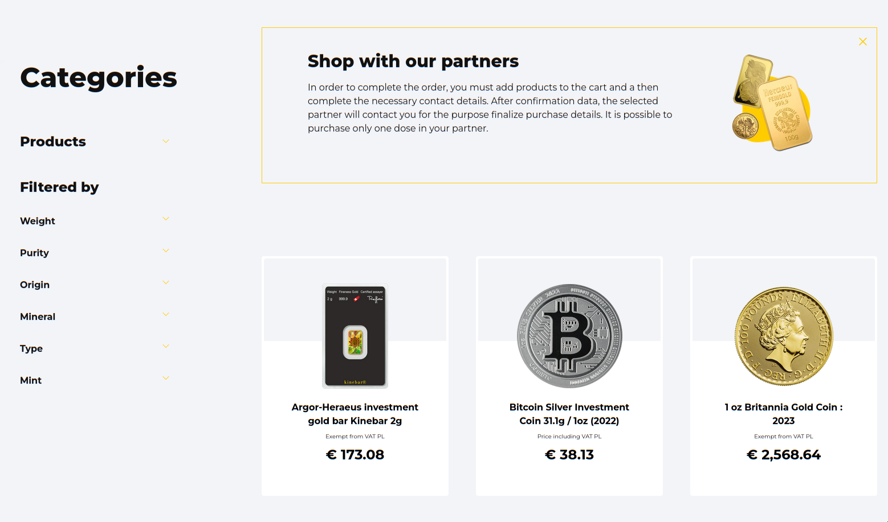Open Argor-Heraeus investment gold bar Kinebar 2g title
The image size is (888, 522).
point(355,414)
